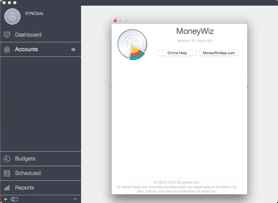Click the MoneyWiz title text

195,31
